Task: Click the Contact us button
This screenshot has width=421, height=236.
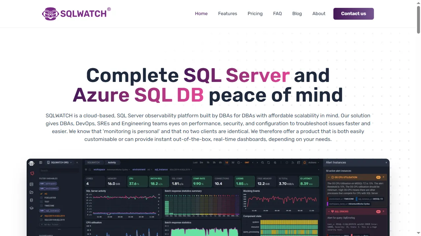Action: [x=353, y=13]
